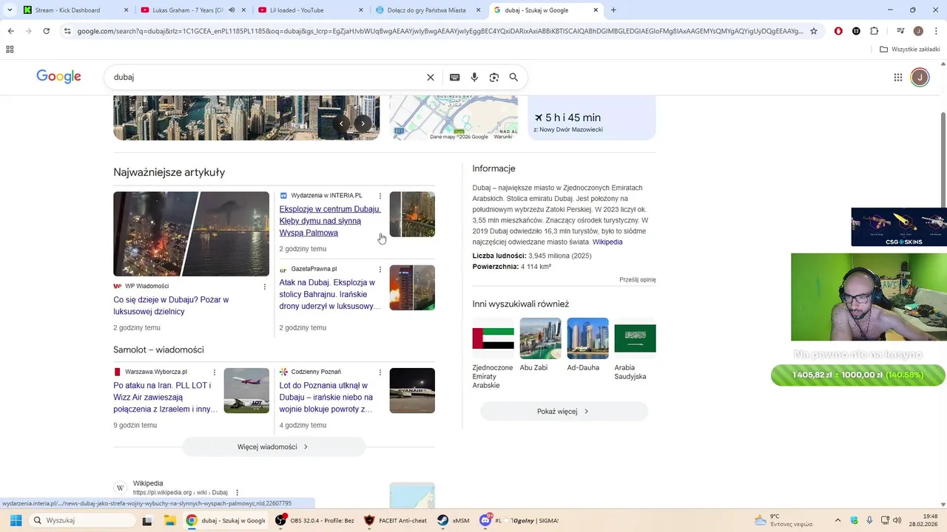Open article Atak na Dubaj. Eksplozja w stolicy Bahrajnu

tap(330, 294)
